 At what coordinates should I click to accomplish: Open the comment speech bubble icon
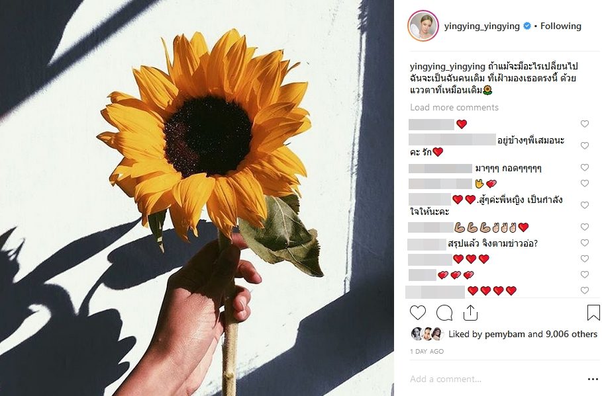(444, 313)
